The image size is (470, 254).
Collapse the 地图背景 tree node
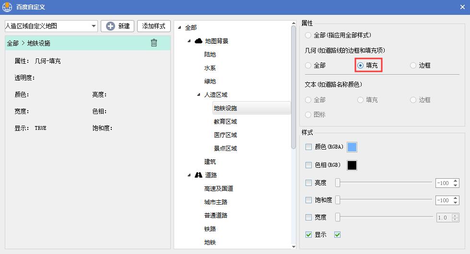(189, 41)
